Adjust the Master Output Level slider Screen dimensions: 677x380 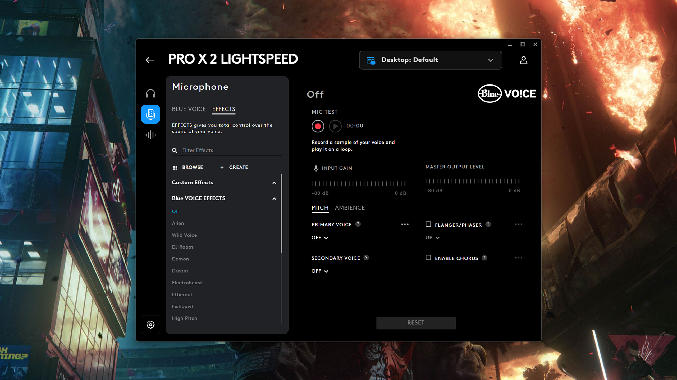(x=473, y=181)
